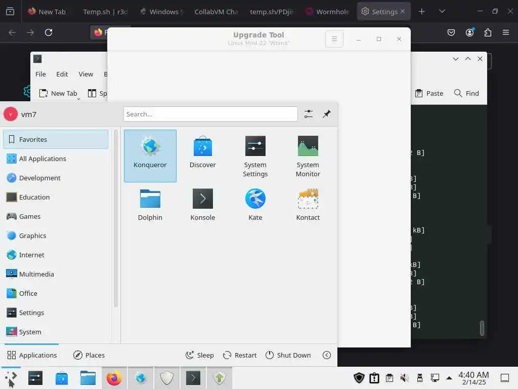Open Firefox View icon in tab bar
518x389 pixels.
click(10, 12)
